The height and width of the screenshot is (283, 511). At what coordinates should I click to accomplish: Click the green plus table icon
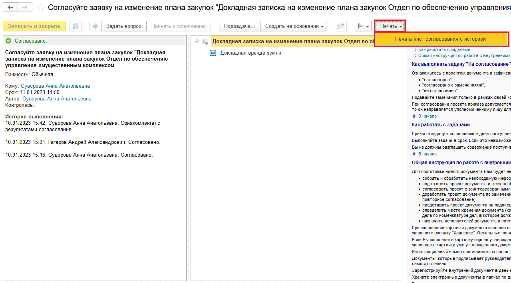point(340,26)
